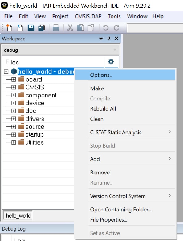Pin the Workspace panel

coord(109,39)
